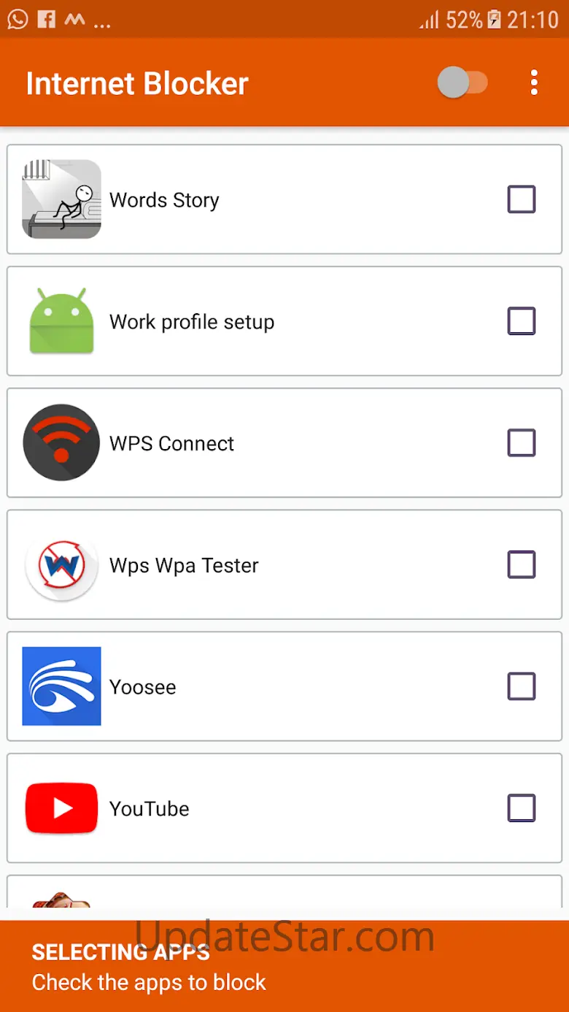The height and width of the screenshot is (1012, 569).
Task: Open WhatsApp notification in status bar
Action: coord(18,19)
